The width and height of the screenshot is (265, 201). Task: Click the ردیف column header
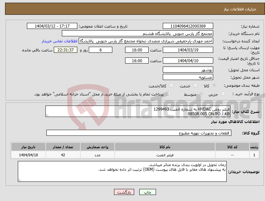pos(254,147)
